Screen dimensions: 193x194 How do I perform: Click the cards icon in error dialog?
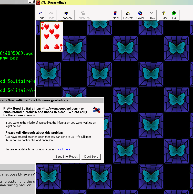[x=96, y=110]
